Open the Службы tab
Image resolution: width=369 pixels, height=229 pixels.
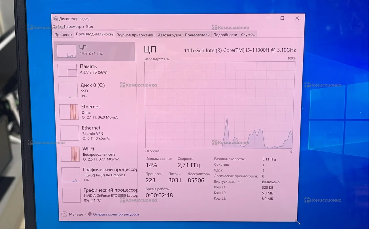(x=248, y=35)
